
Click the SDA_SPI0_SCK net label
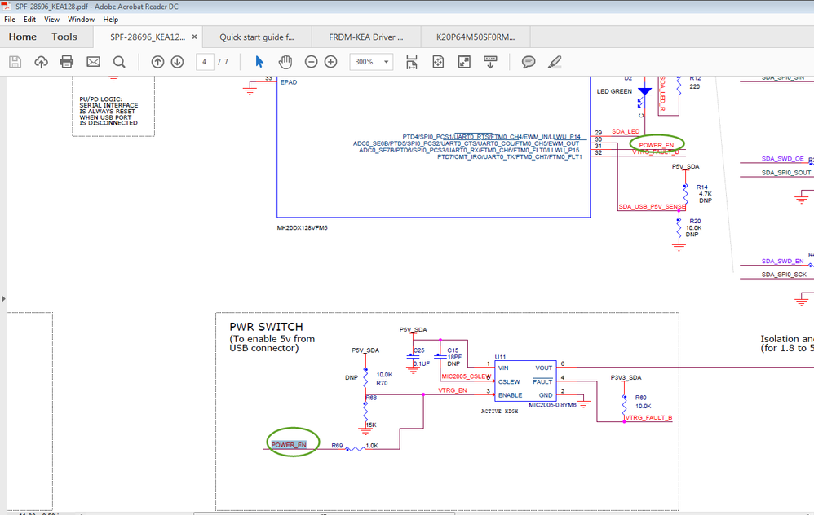[785, 275]
